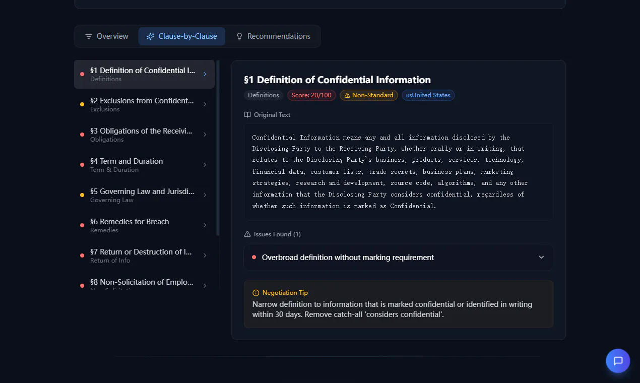640x383 pixels.
Task: Click the original clause text box
Action: click(399, 172)
